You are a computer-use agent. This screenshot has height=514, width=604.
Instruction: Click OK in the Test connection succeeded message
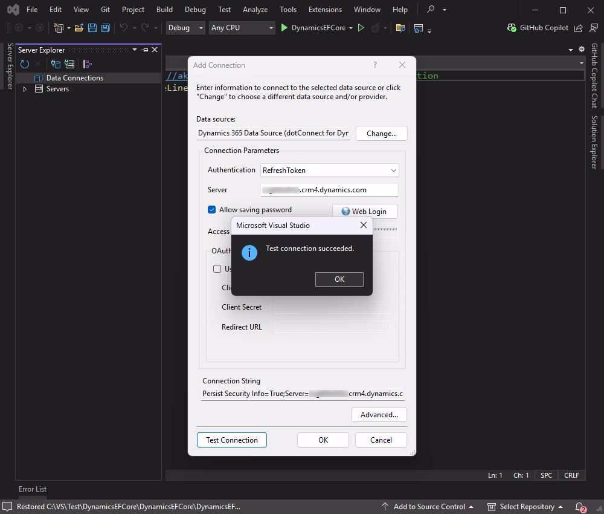tap(339, 279)
